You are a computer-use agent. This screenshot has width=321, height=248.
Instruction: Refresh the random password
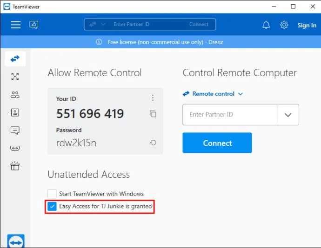pos(153,143)
